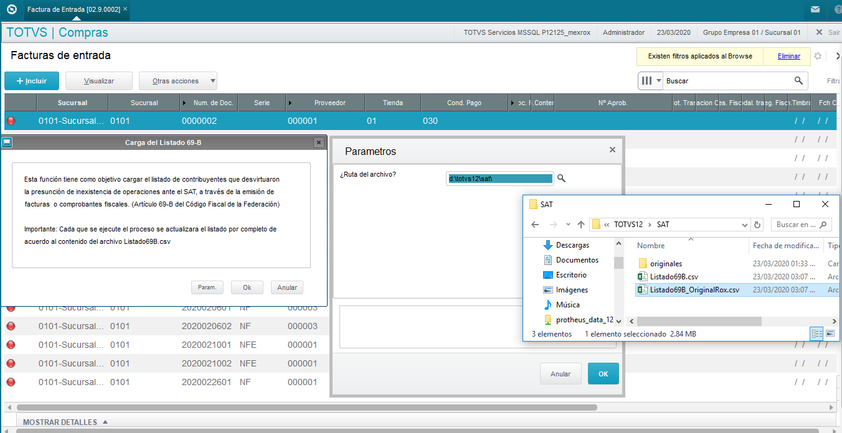
Task: Select the Listado69B_OriginalRox.csv file
Action: pyautogui.click(x=694, y=290)
